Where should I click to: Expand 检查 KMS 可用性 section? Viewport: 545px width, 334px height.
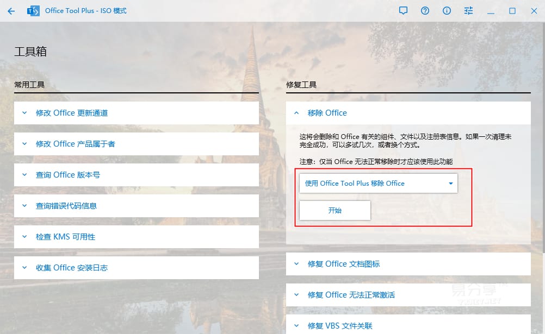[136, 237]
